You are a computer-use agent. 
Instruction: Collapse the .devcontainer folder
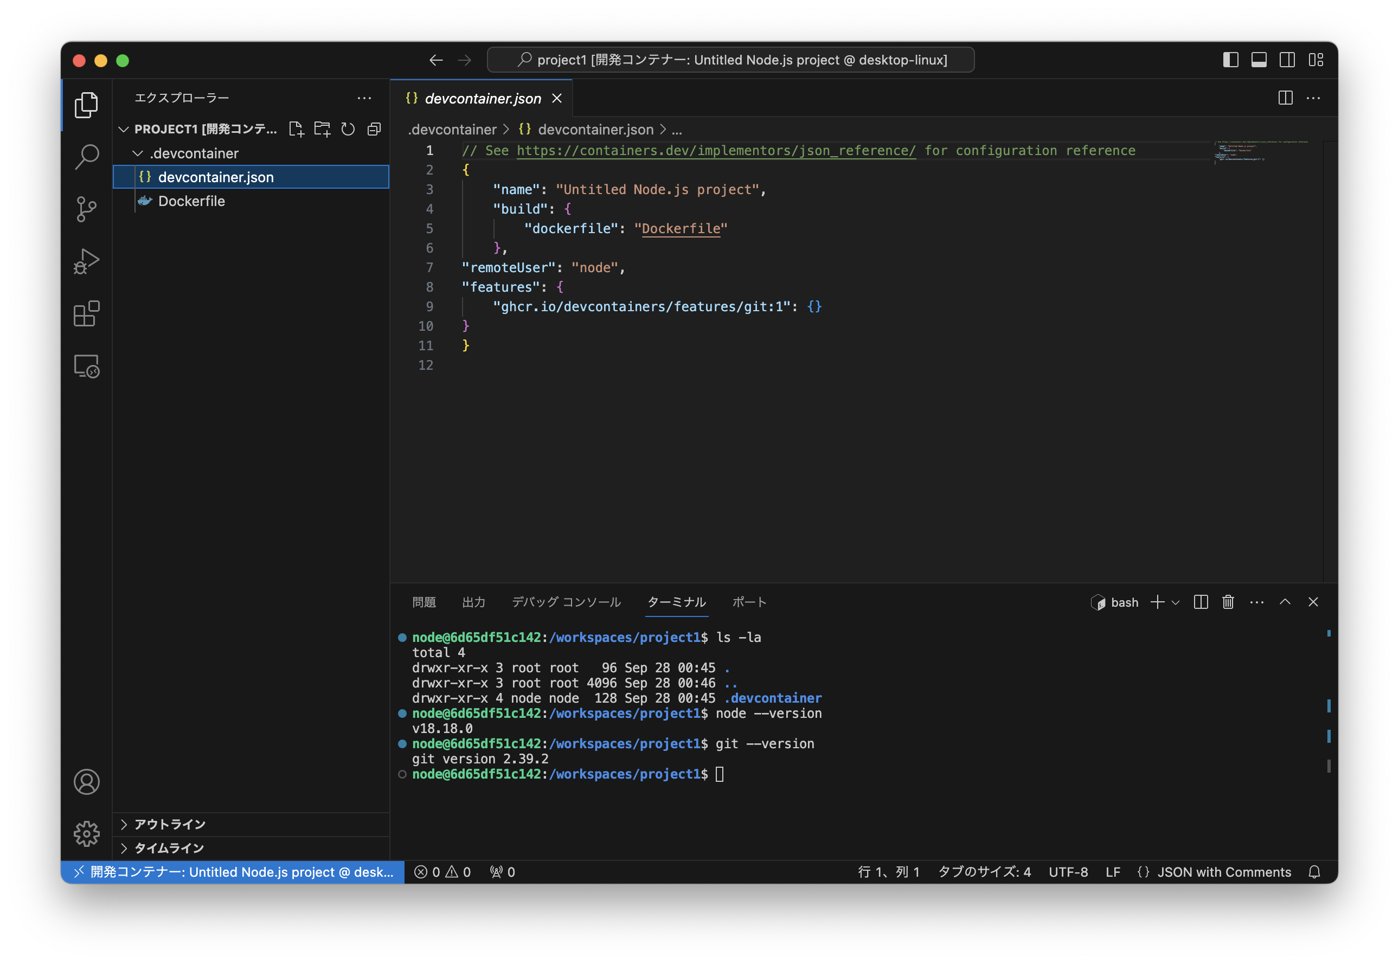point(138,153)
